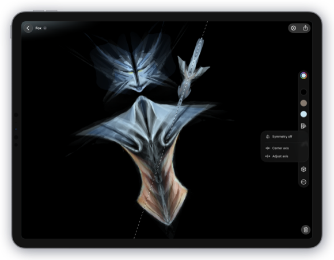334x260 pixels.
Task: Open the share/export icon
Action: pos(305,28)
